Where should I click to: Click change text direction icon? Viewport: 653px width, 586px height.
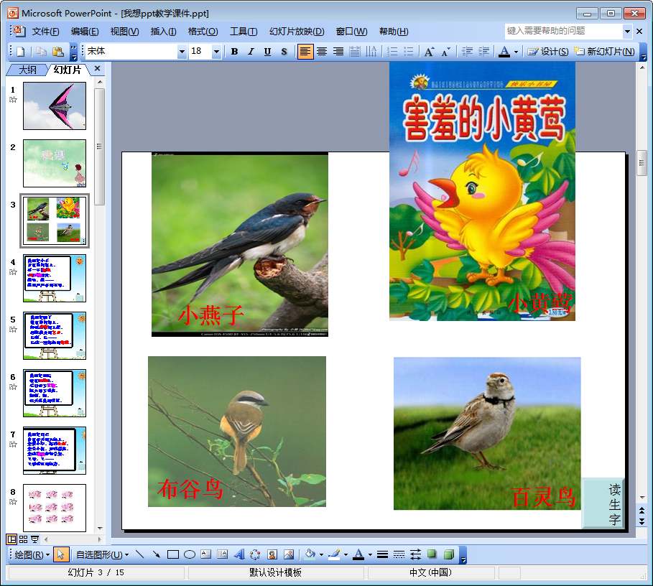pos(371,52)
